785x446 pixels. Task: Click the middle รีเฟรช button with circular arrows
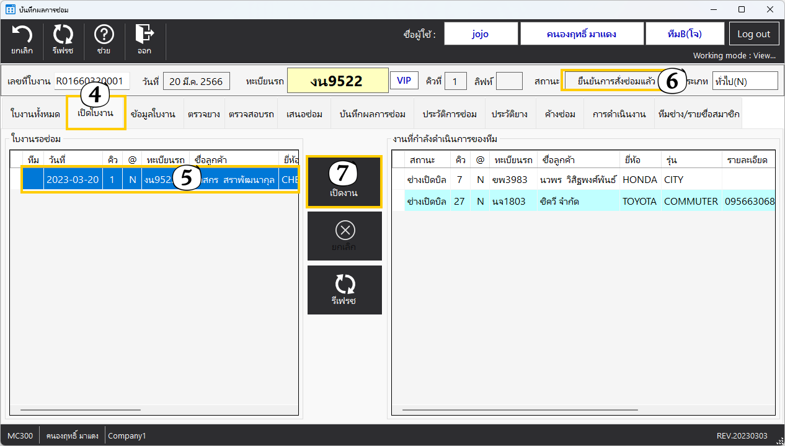(x=345, y=290)
